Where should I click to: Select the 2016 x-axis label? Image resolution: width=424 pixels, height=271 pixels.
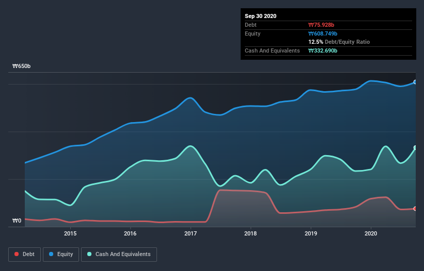point(130,233)
